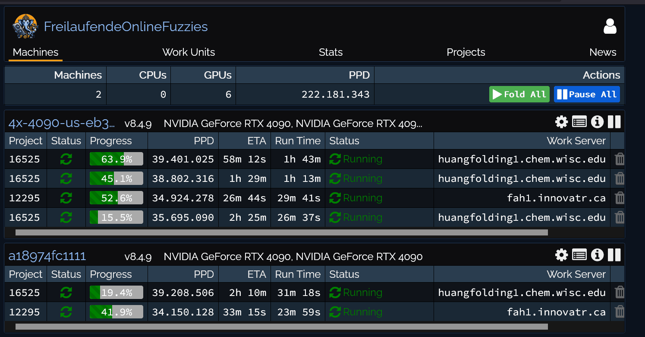
Task: View the log for a18974fc1111 machine
Action: point(579,255)
